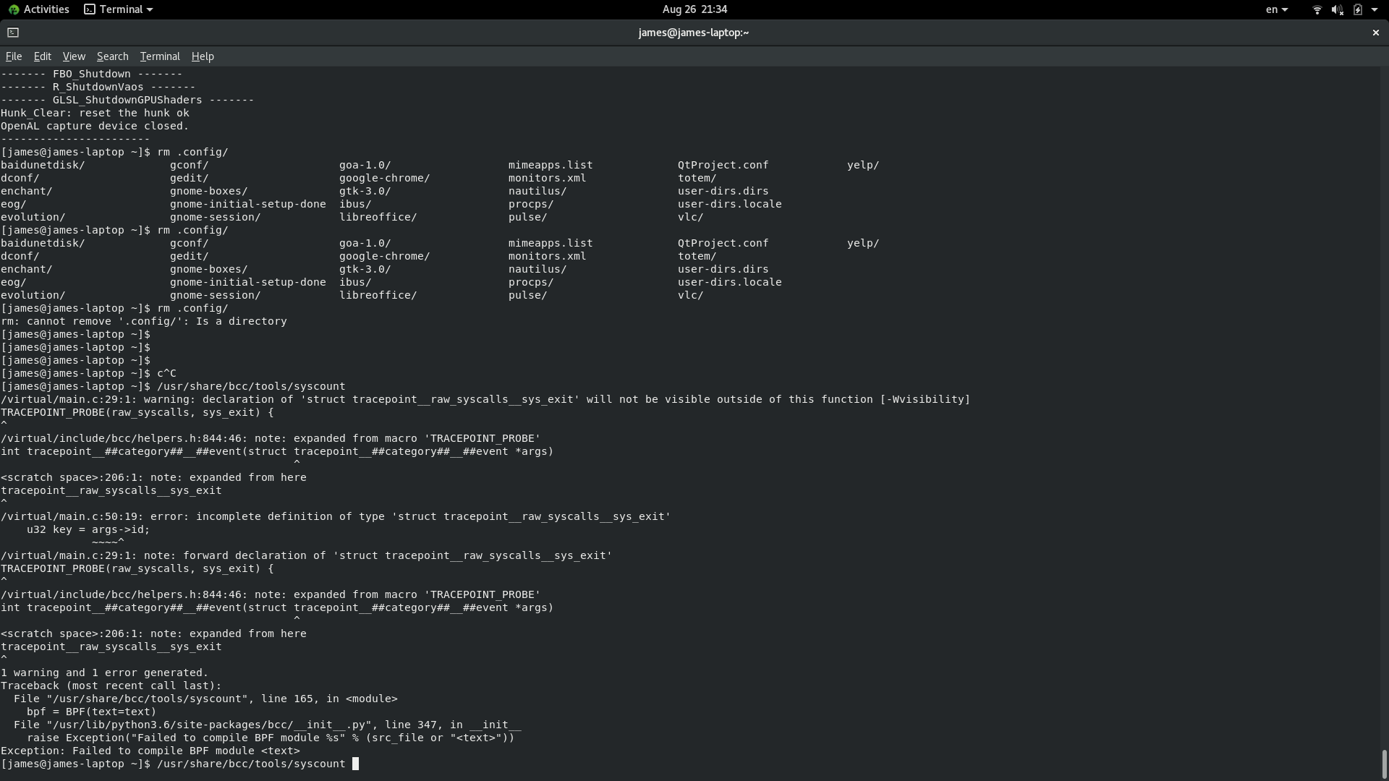Close the terminal window

[1375, 33]
